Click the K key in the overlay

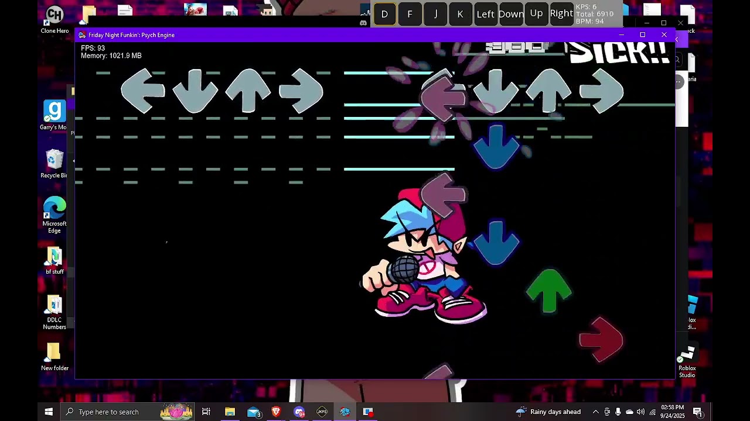(x=461, y=14)
